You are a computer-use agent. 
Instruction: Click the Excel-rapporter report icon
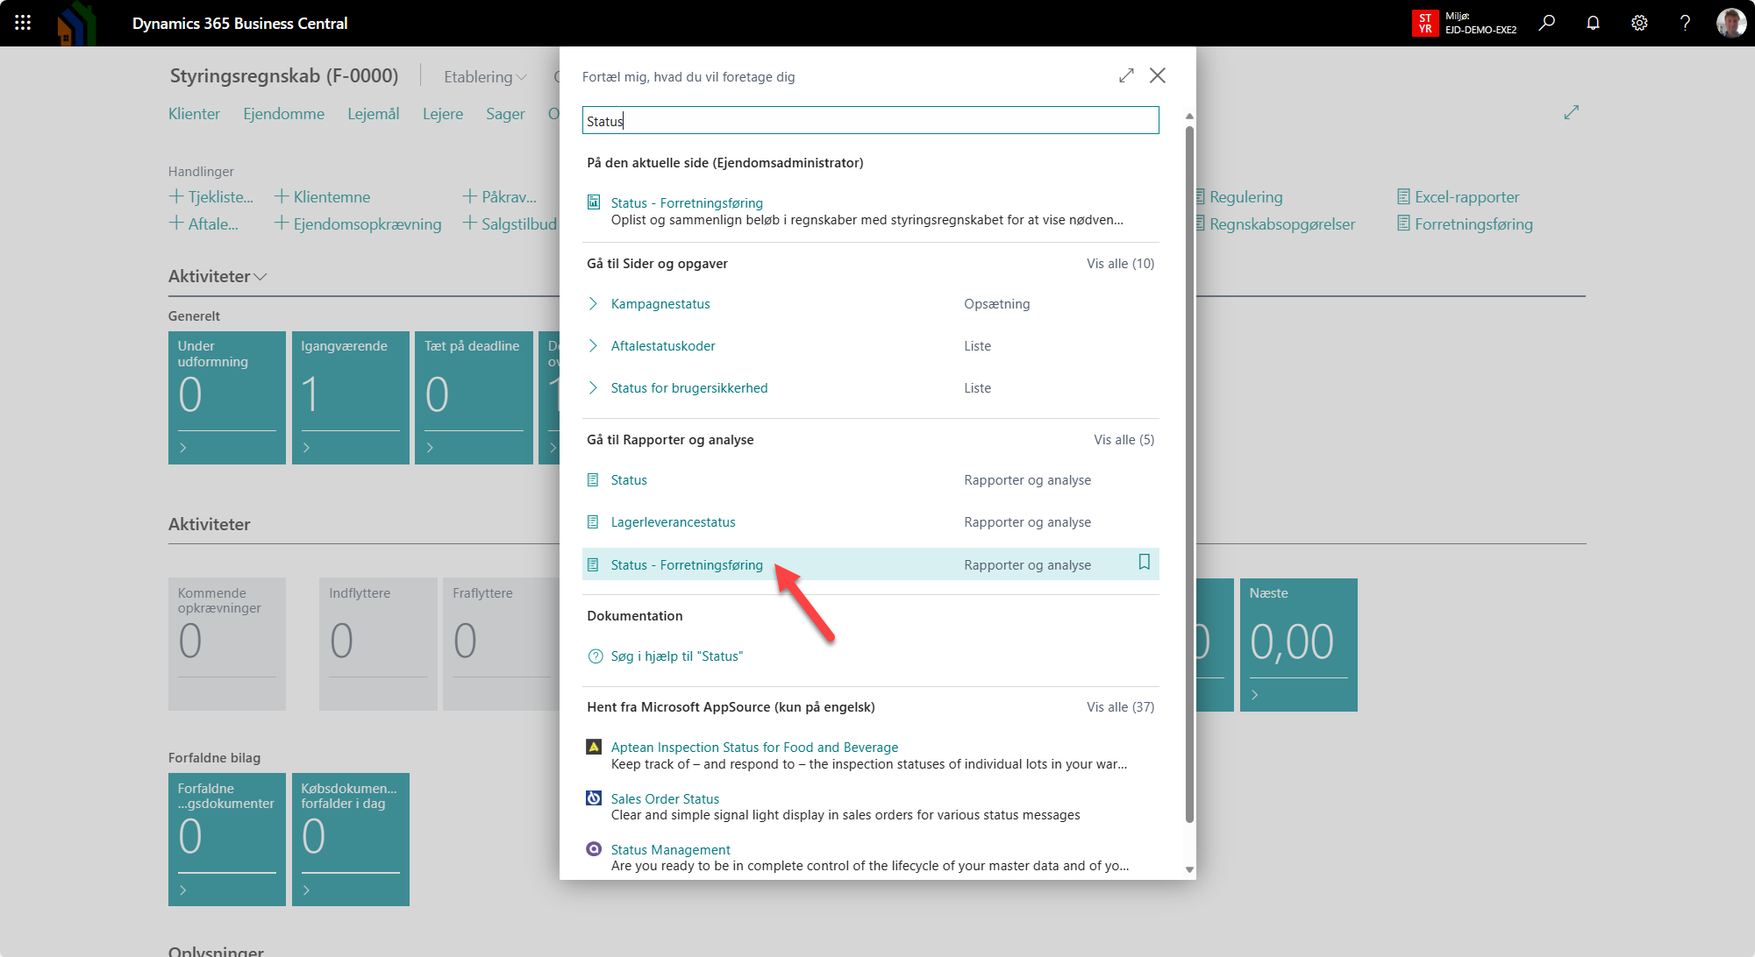(x=1403, y=196)
